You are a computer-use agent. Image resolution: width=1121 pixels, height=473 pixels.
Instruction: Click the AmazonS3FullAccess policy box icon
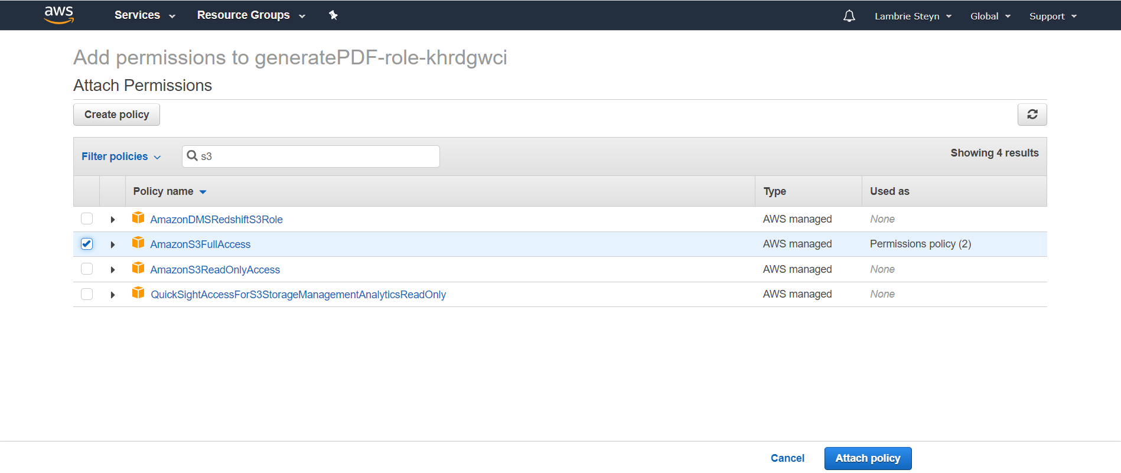coord(138,243)
